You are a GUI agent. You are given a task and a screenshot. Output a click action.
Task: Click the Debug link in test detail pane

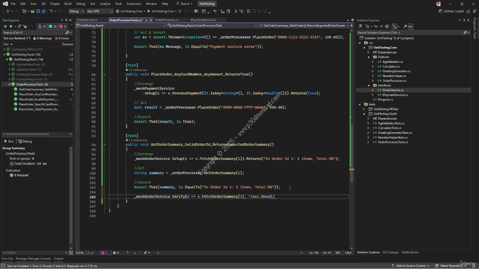[25, 141]
